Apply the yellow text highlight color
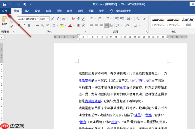Viewport: 195px width, 129px height. point(62,25)
